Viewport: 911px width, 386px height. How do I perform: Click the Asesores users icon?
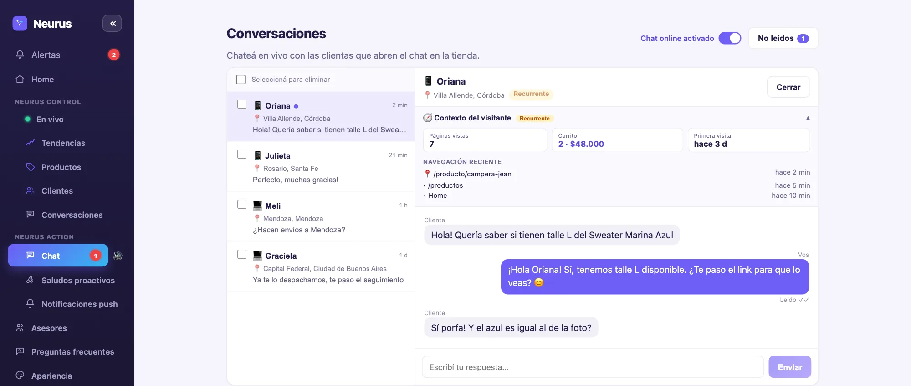pos(20,327)
